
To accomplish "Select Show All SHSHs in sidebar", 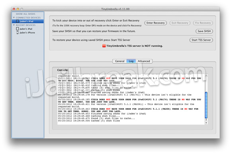I will (x=25, y=14).
